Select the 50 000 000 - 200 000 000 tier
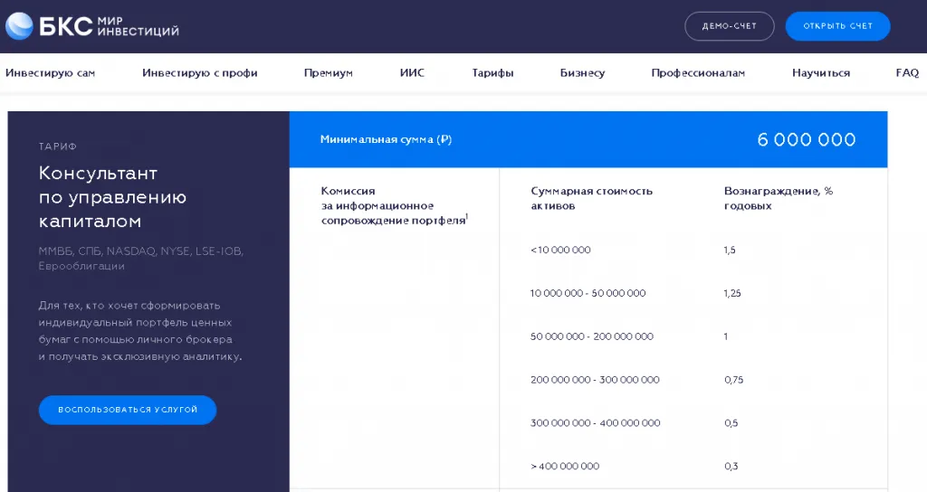This screenshot has height=492, width=927. click(591, 336)
